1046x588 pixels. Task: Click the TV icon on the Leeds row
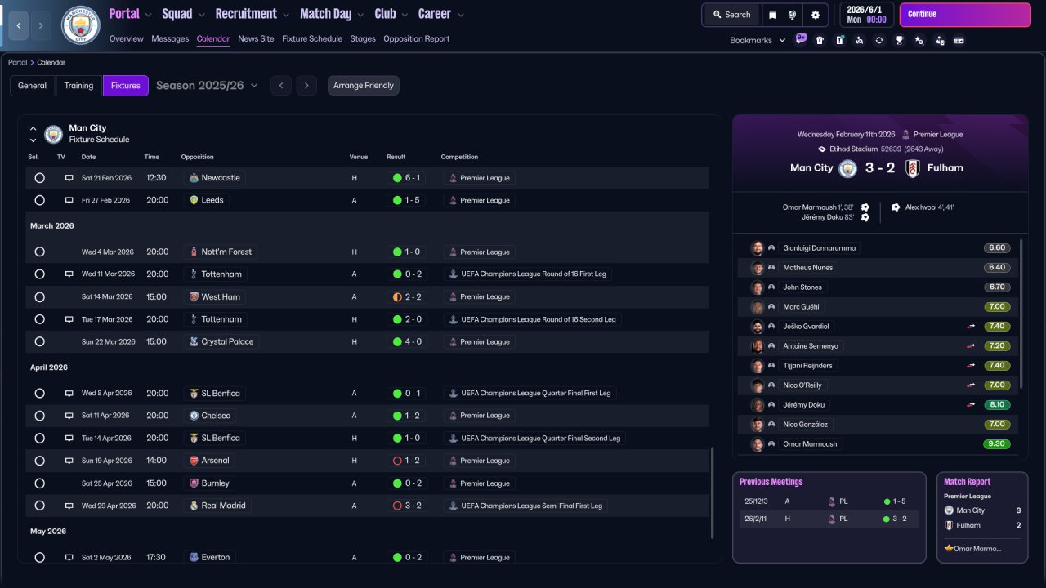pyautogui.click(x=69, y=200)
